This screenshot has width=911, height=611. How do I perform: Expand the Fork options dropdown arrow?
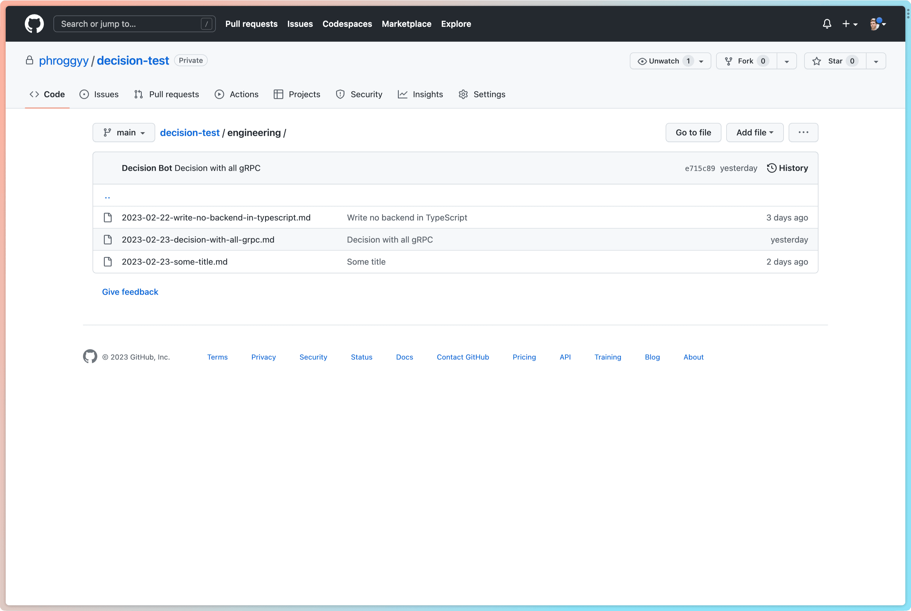click(x=787, y=61)
